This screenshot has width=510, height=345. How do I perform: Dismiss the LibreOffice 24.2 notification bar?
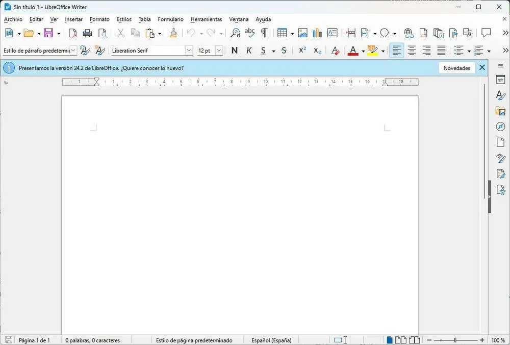pos(482,67)
